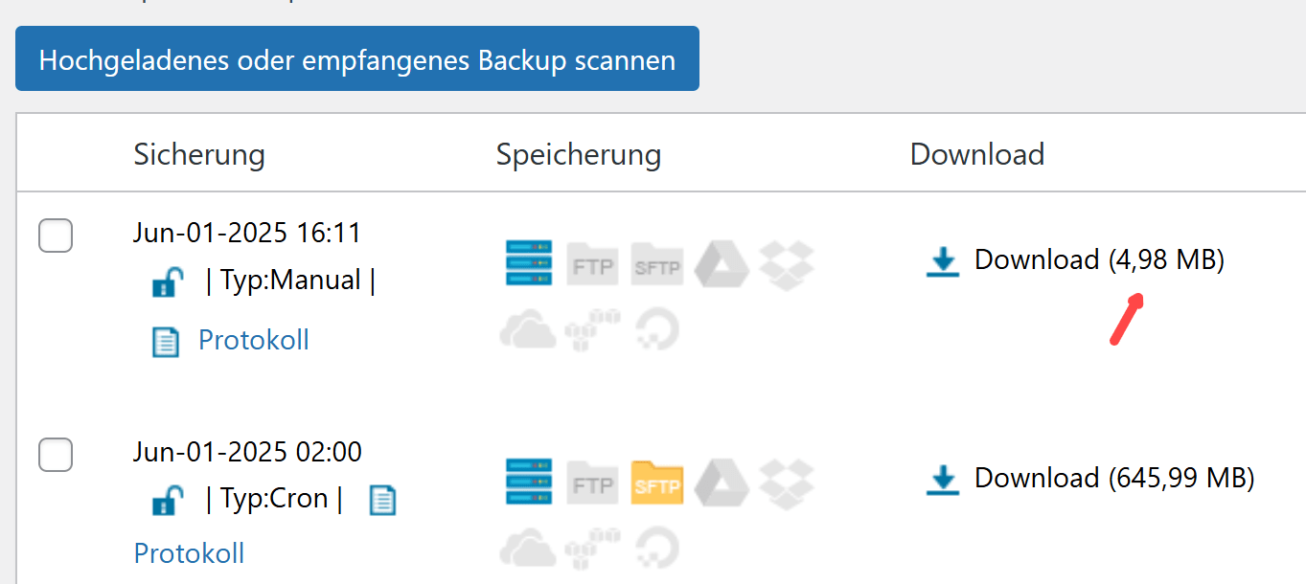Click the highlighted orange SFTP icon in the Cron backup
Image resolution: width=1306 pixels, height=584 pixels.
pos(657,483)
